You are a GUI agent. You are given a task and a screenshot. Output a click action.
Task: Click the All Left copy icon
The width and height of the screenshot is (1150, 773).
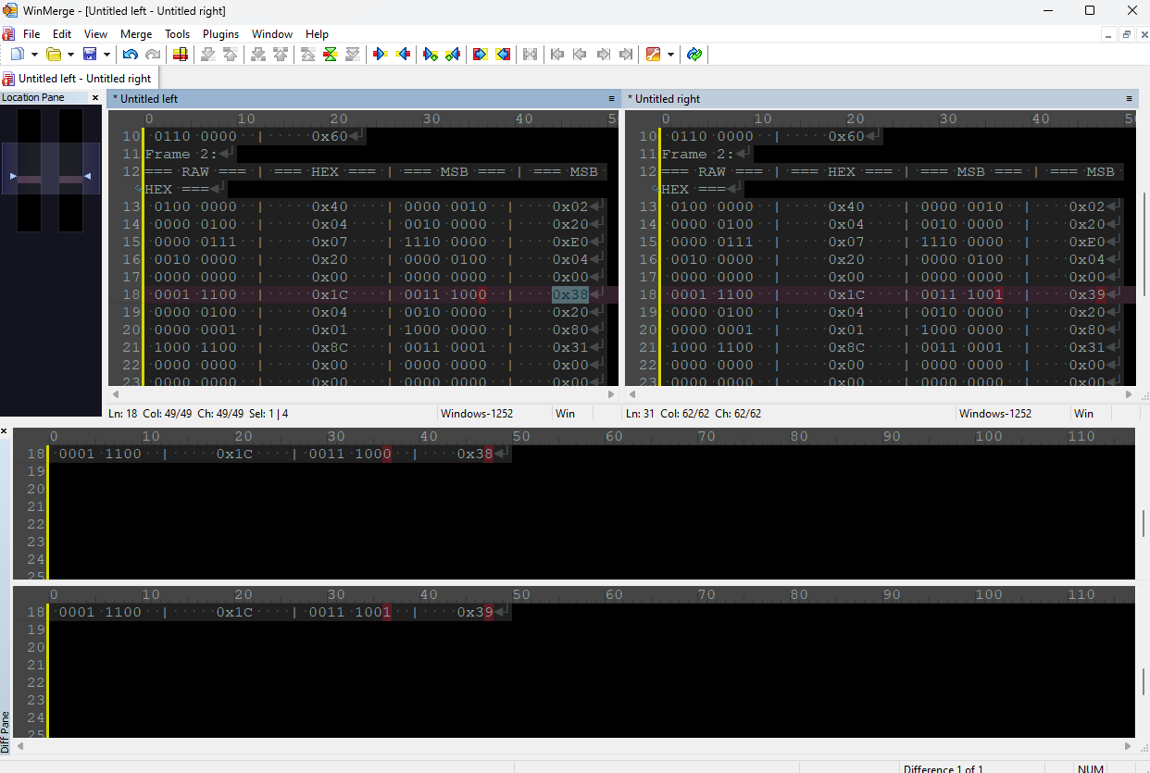[x=503, y=55]
